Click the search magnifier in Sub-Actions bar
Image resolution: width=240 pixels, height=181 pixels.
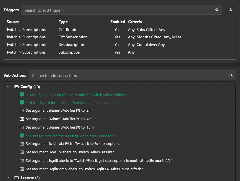(x=231, y=75)
